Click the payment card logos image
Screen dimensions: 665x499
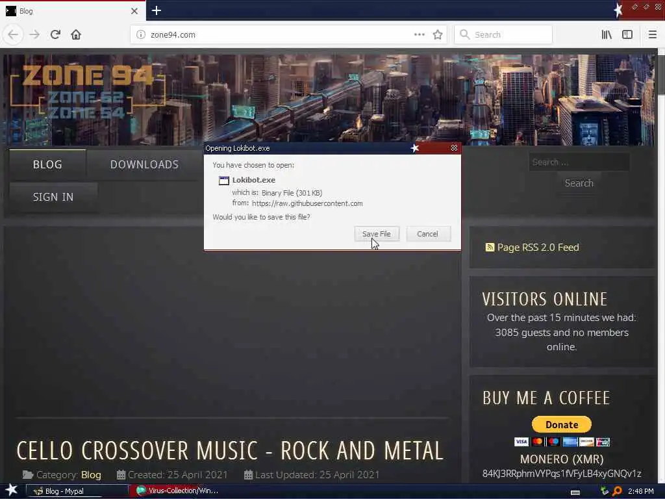(x=562, y=442)
